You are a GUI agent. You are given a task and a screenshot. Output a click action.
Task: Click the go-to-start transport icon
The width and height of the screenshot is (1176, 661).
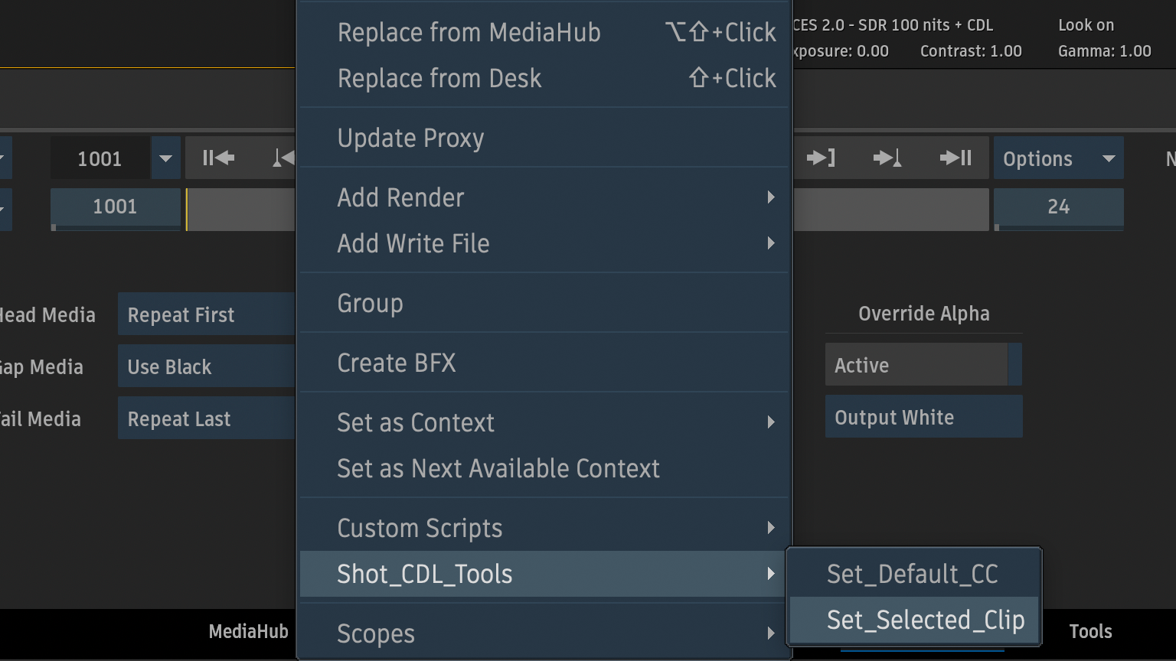pyautogui.click(x=218, y=158)
